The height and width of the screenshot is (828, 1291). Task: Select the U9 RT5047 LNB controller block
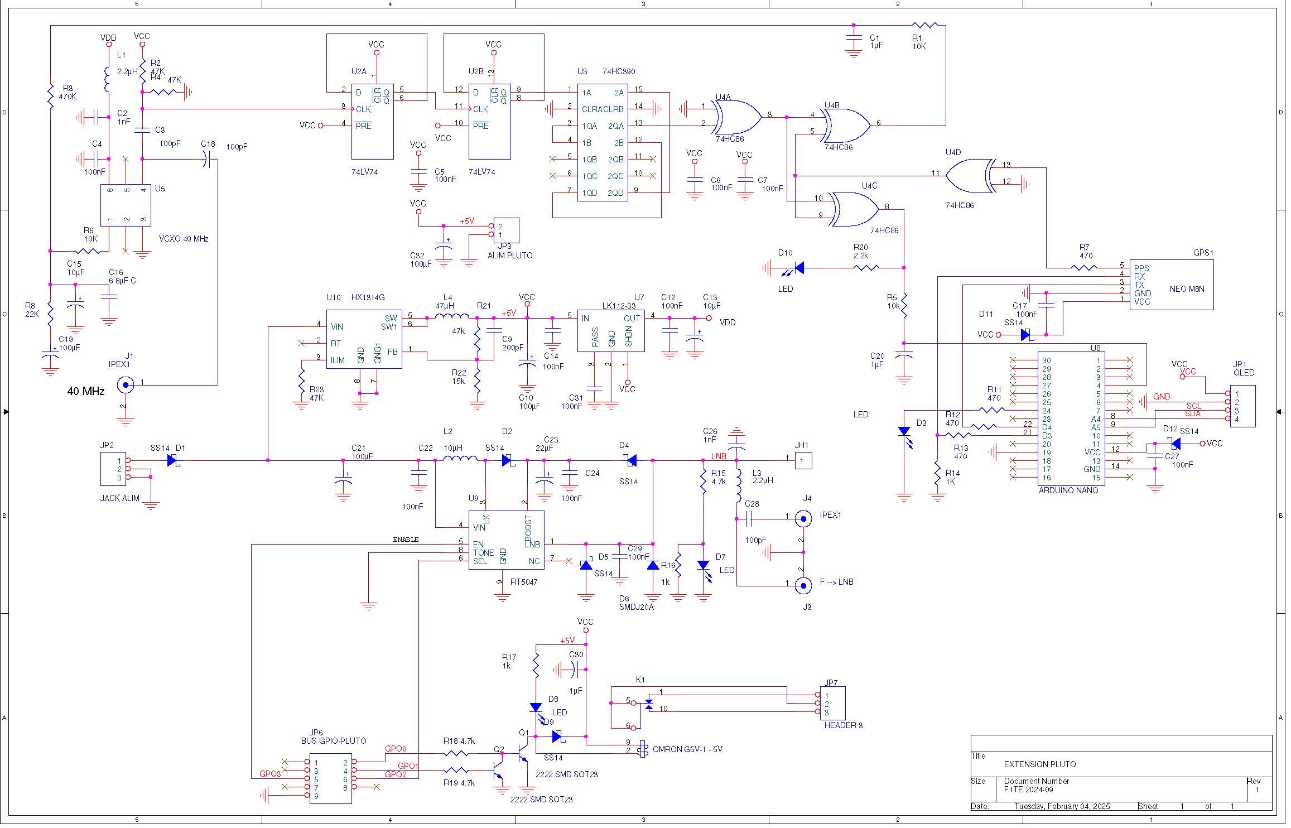coord(506,540)
